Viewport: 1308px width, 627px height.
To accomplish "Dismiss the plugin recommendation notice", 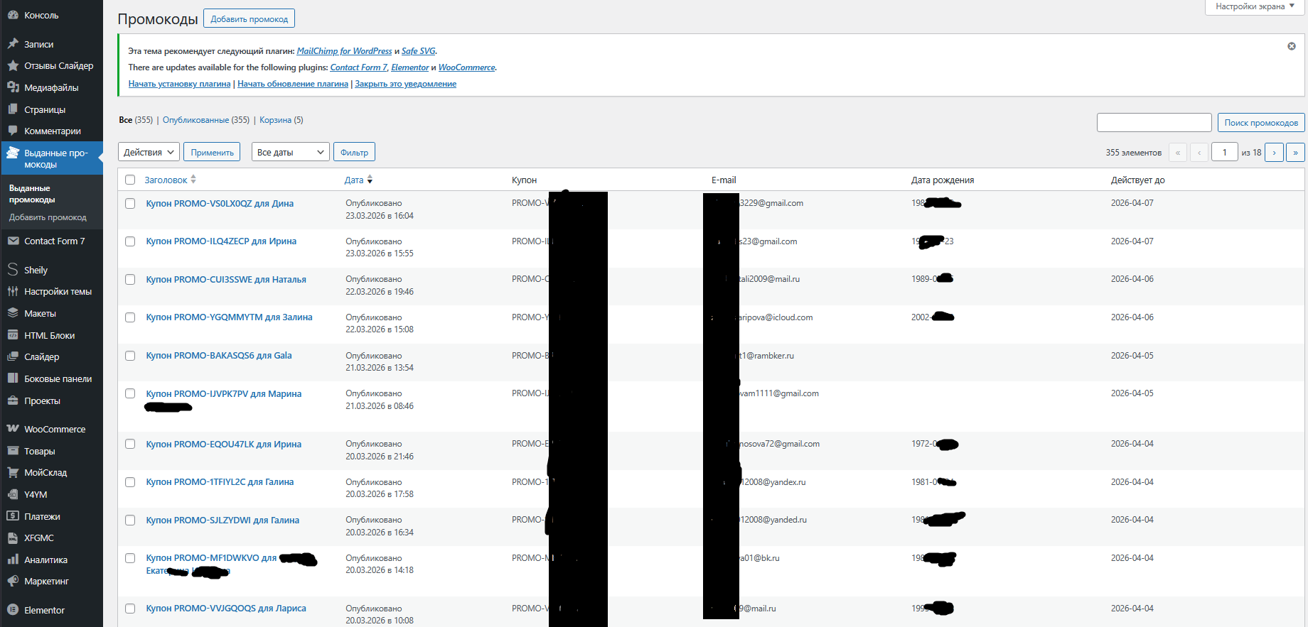I will [1292, 46].
